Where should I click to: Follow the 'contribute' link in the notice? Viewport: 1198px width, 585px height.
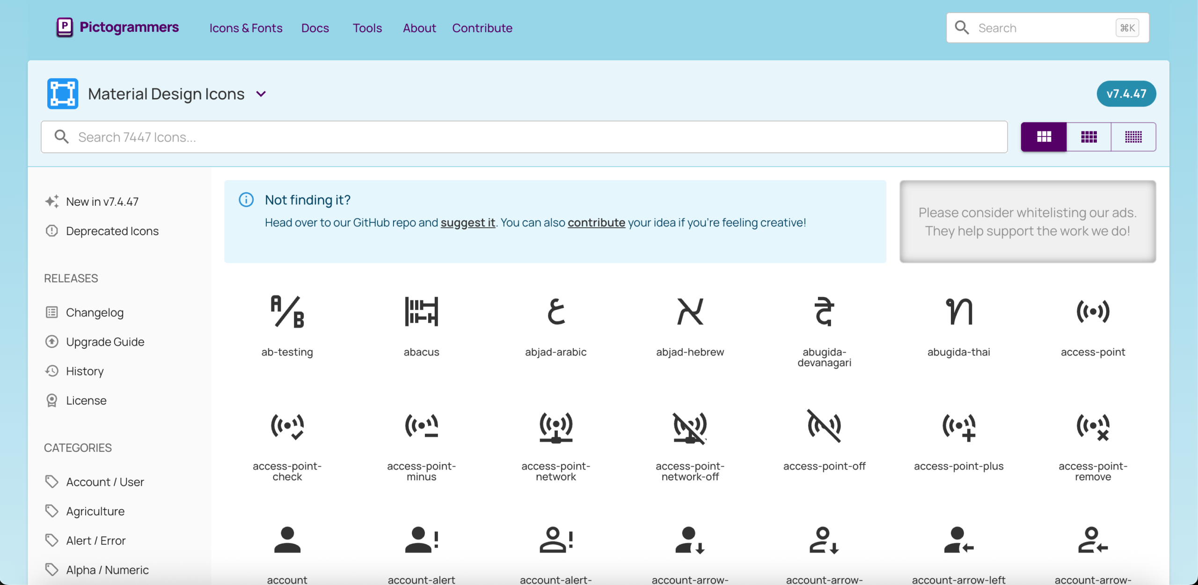tap(596, 223)
